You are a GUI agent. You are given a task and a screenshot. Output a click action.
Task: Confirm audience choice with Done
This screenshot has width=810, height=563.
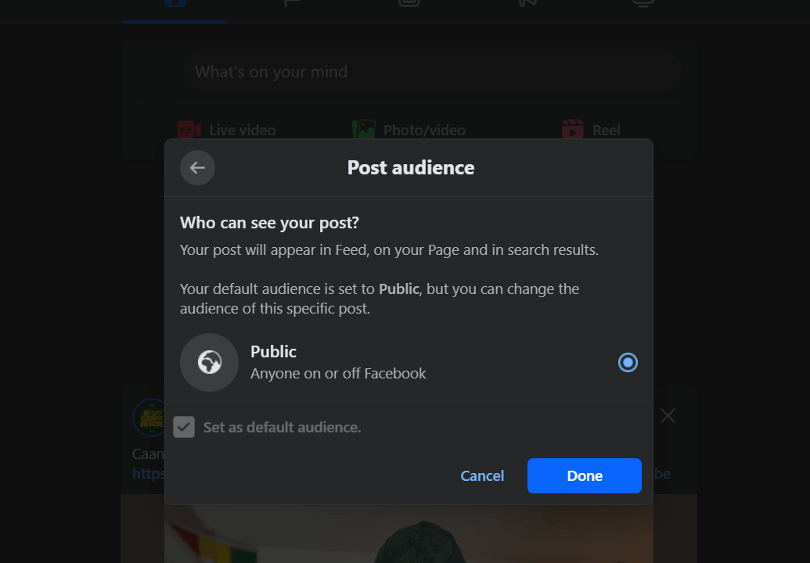(x=584, y=475)
